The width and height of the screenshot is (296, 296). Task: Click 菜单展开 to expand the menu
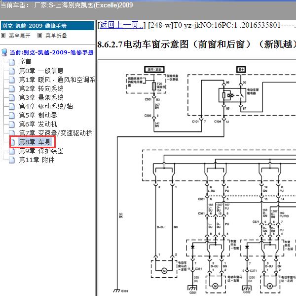[19, 36]
